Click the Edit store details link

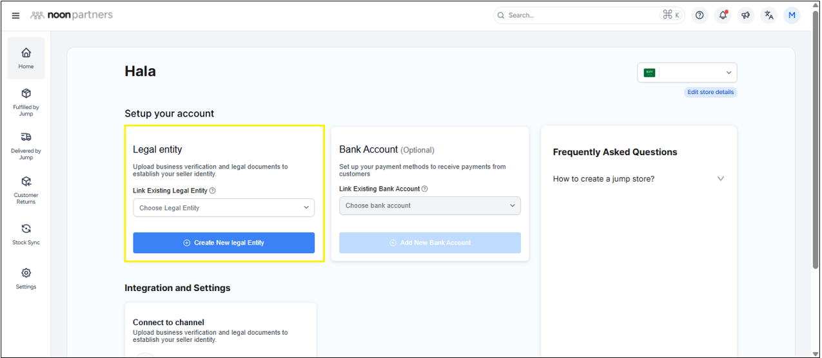coord(710,92)
